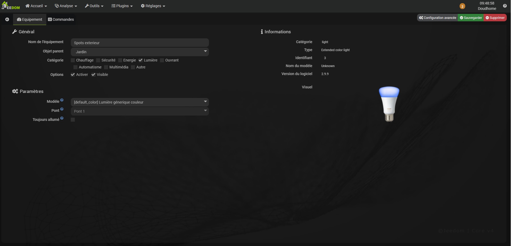Click the help icon next to Toujours allumé

pyautogui.click(x=62, y=118)
